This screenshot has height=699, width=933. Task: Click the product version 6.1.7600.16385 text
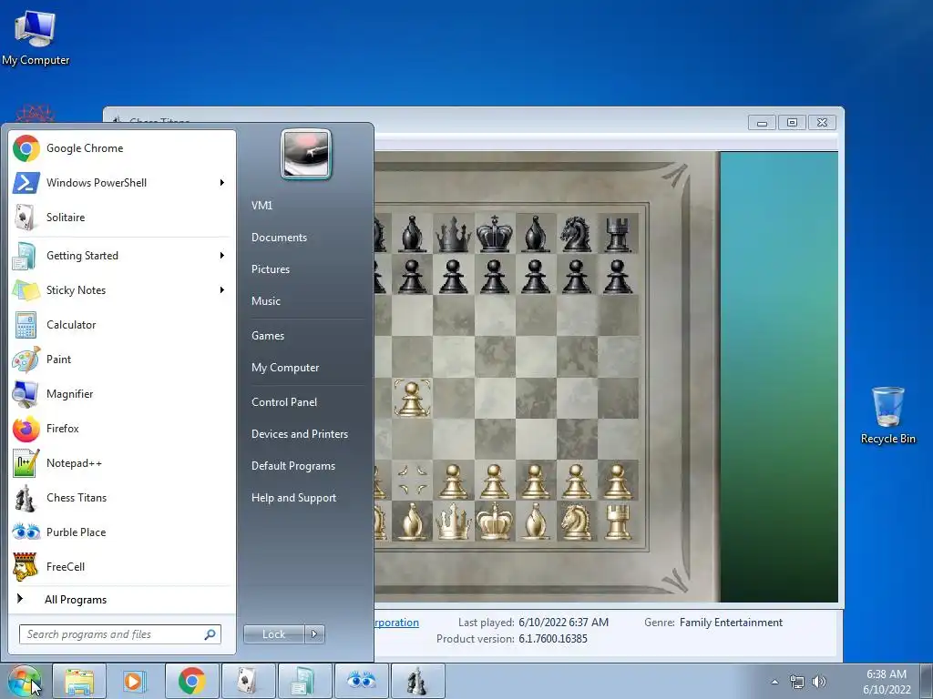pos(553,639)
